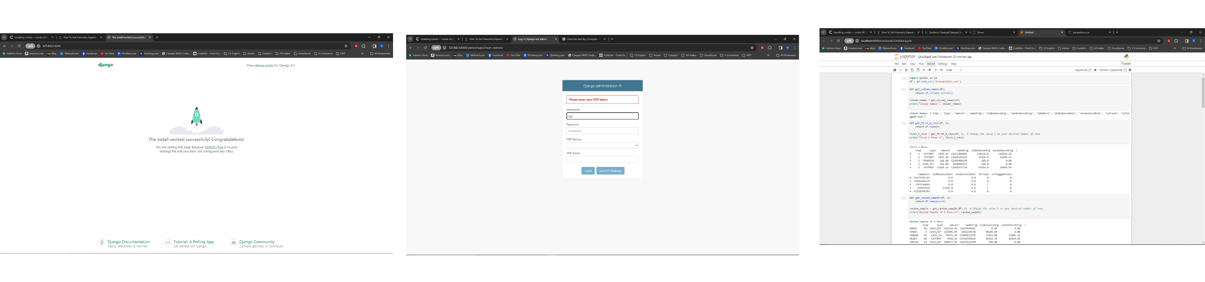Click the kernel status circle in Jupyter
The height and width of the screenshot is (282, 1205).
pos(1125,70)
